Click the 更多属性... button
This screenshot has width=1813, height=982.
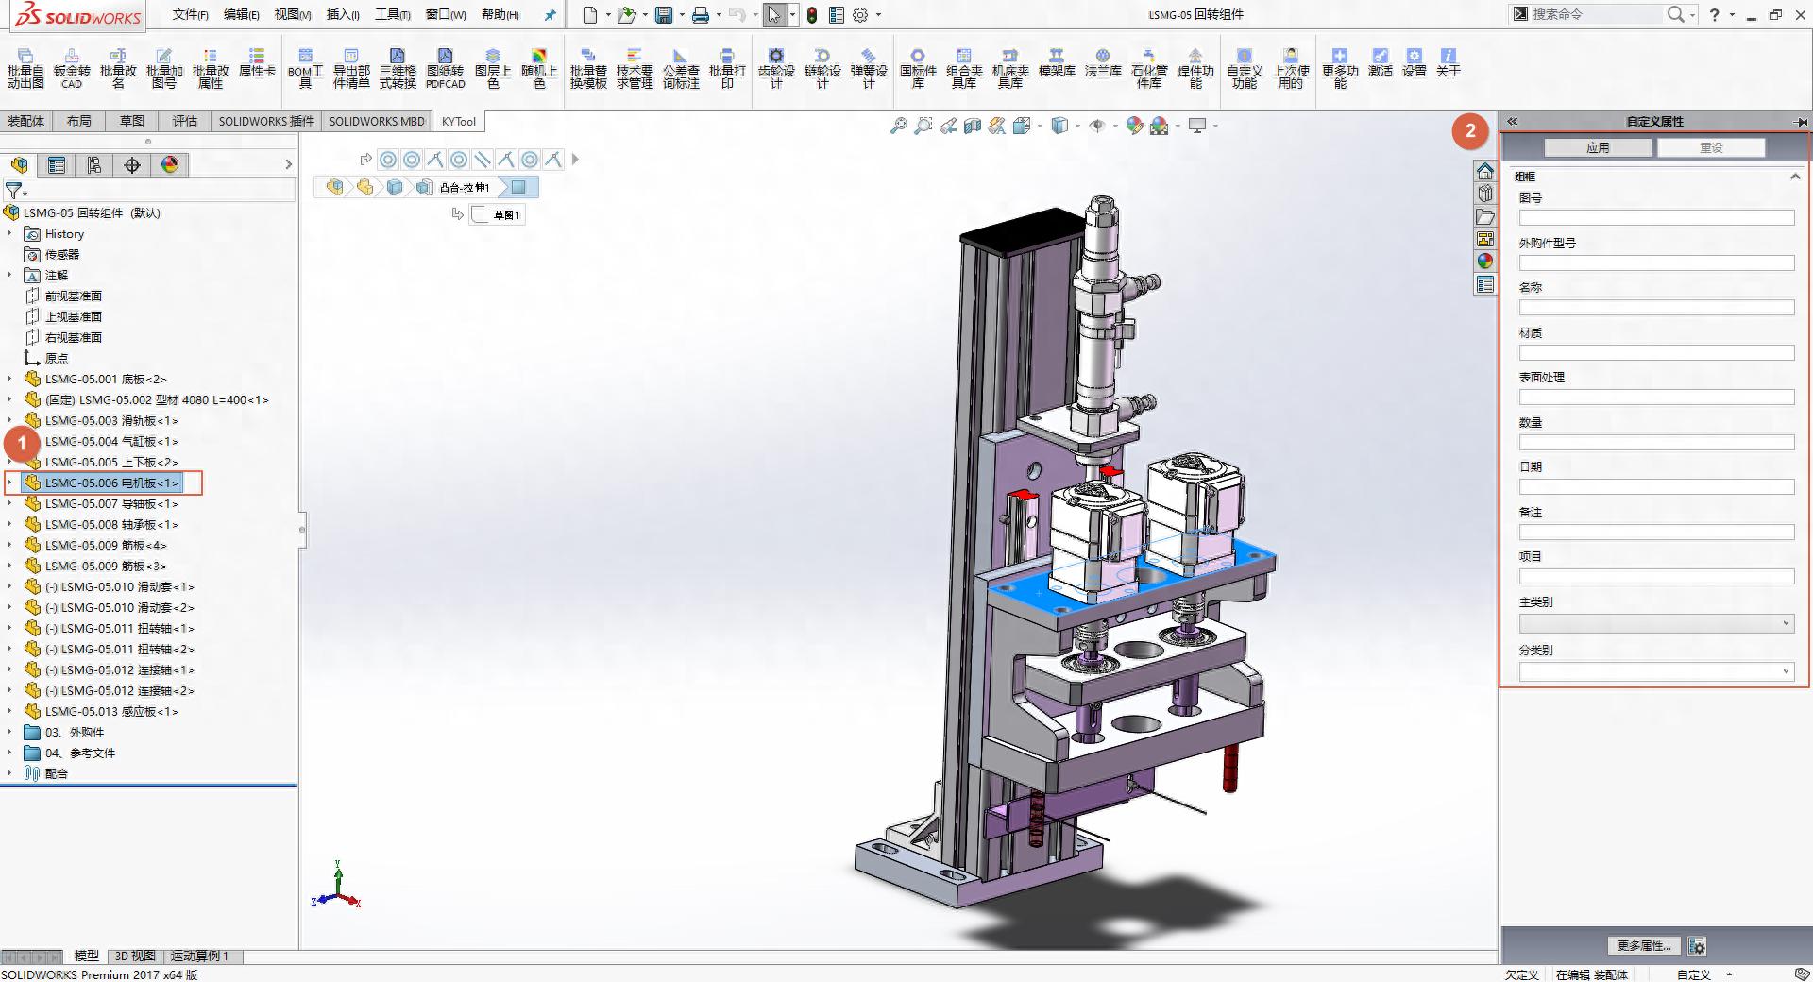(x=1644, y=945)
